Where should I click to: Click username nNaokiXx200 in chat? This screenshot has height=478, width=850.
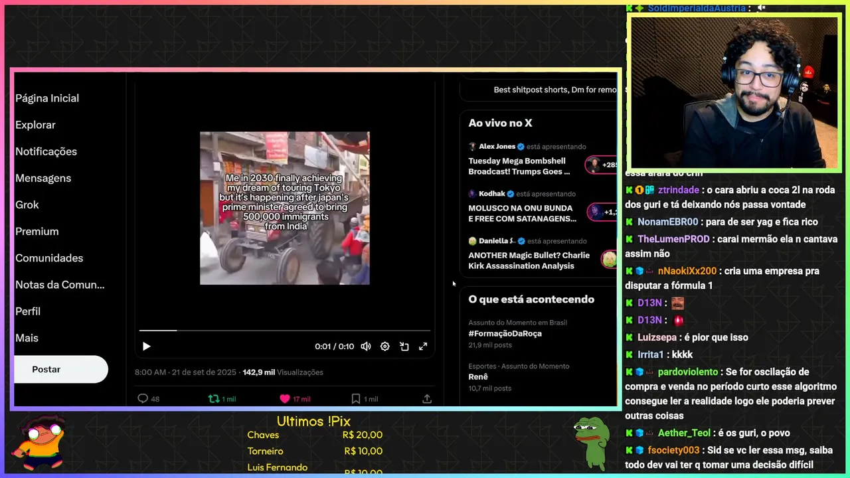pyautogui.click(x=687, y=271)
